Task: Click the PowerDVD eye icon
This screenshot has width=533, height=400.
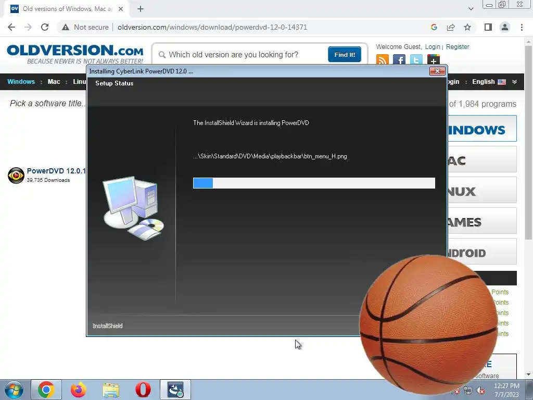Action: point(16,175)
